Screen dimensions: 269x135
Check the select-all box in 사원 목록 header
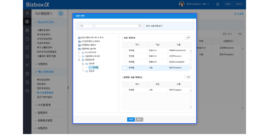click(124, 45)
